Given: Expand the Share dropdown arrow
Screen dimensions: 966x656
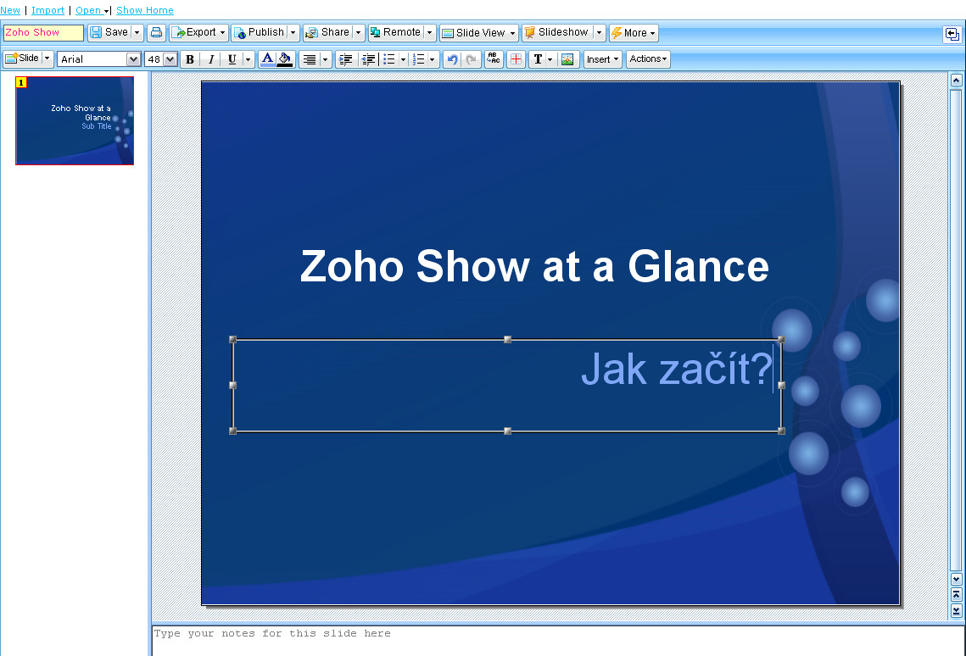Looking at the screenshot, I should click(359, 32).
